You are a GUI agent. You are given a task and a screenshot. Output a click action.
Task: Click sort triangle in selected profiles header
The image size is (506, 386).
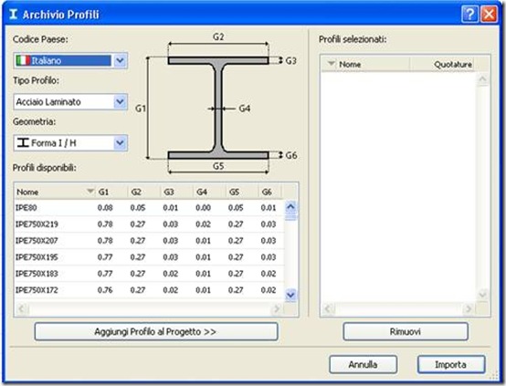332,64
